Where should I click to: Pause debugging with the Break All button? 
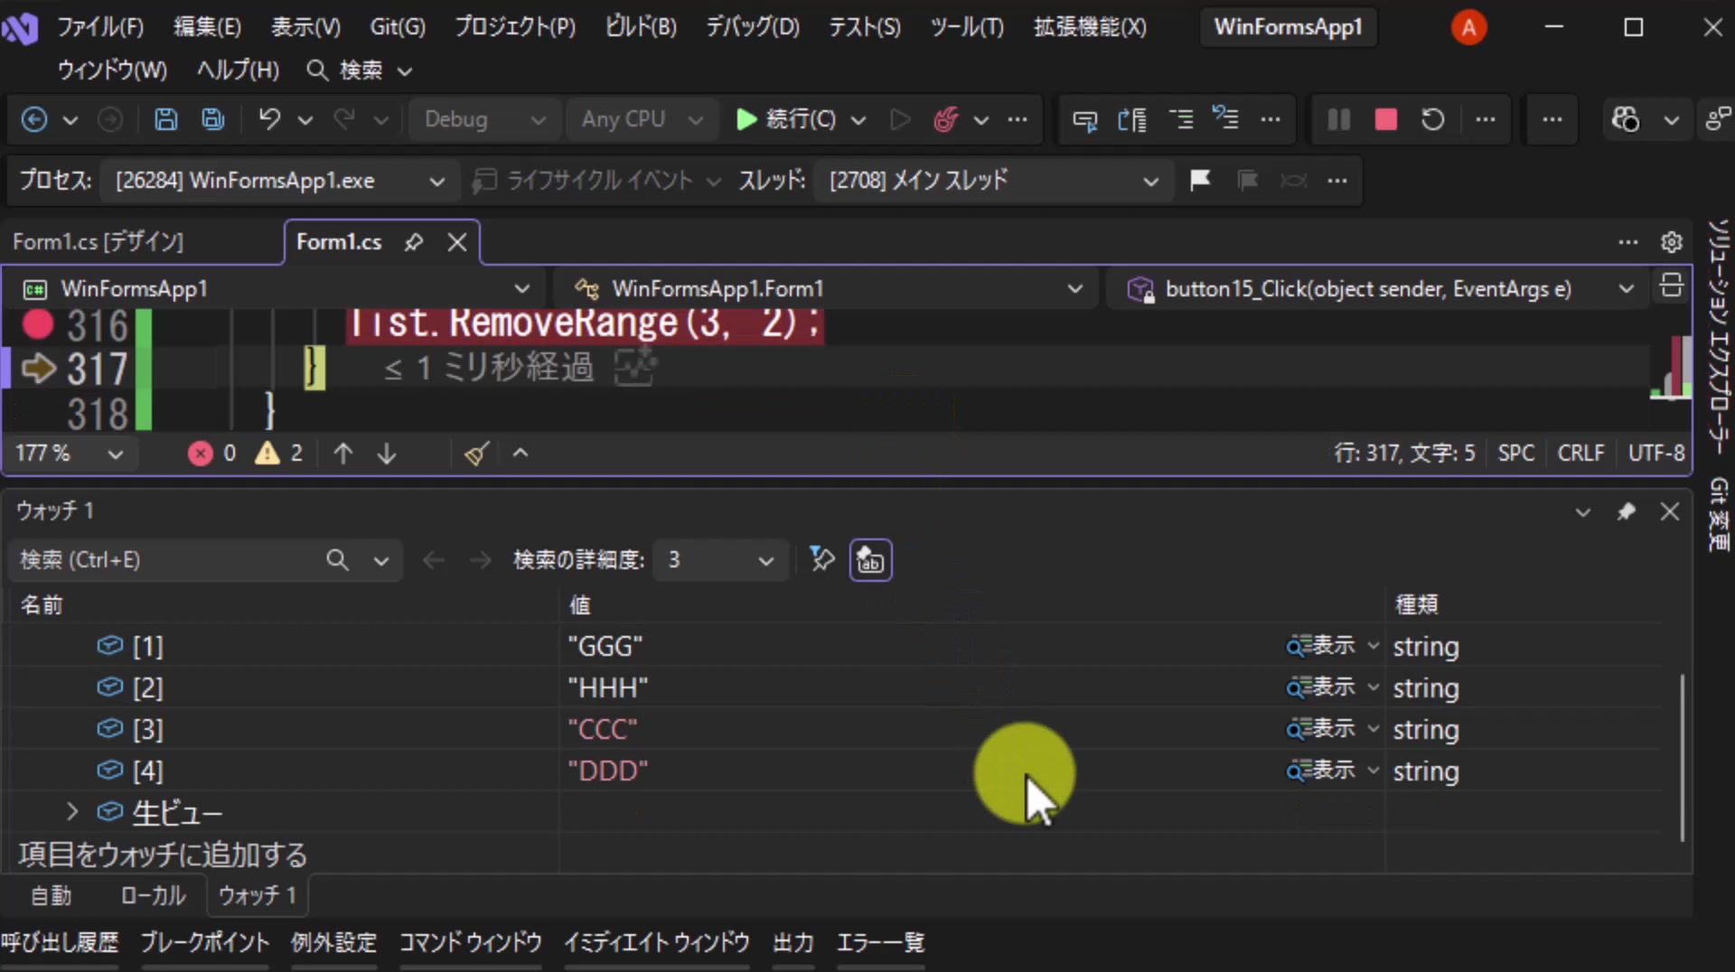pos(1338,119)
